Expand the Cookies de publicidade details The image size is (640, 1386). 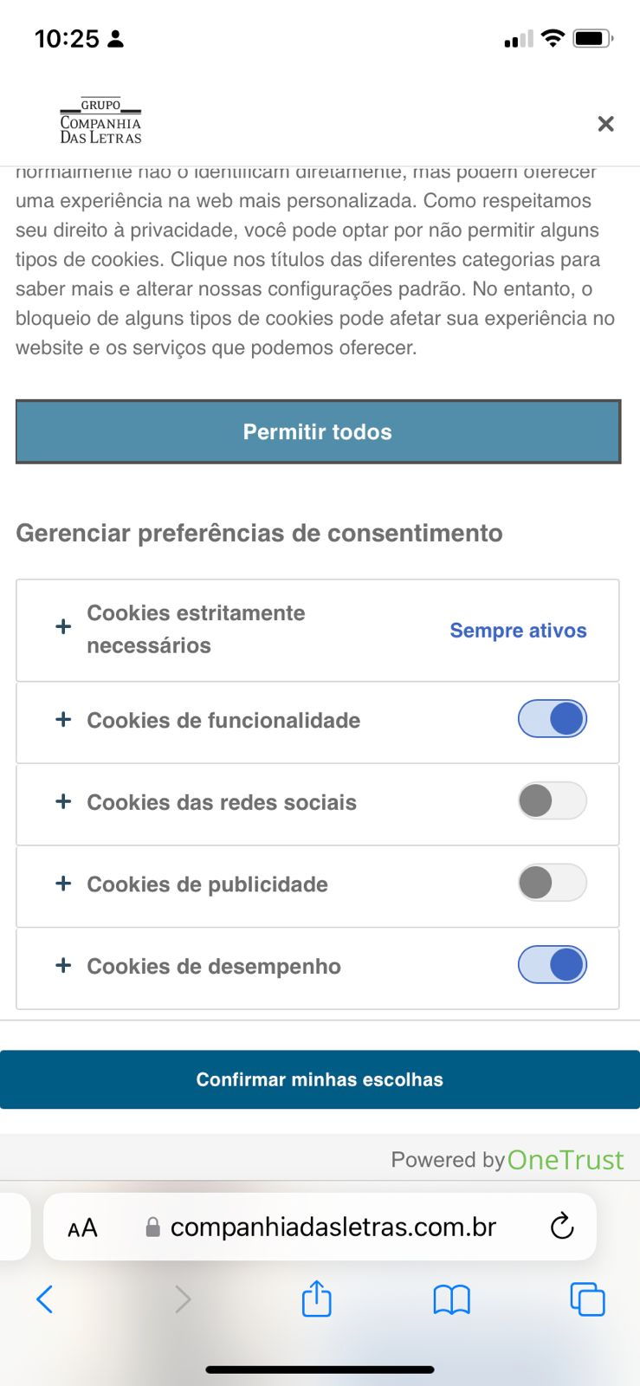coord(63,884)
